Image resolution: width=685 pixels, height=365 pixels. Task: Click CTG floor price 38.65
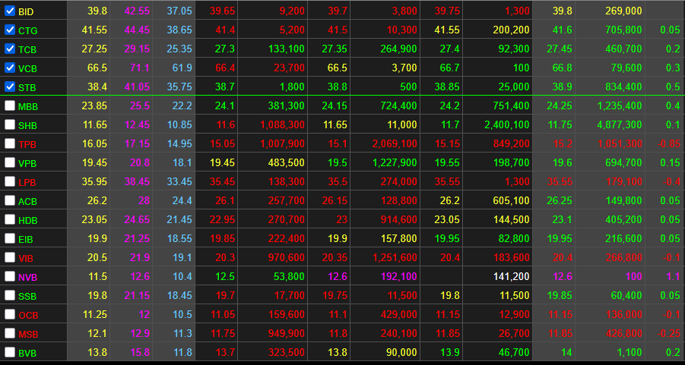(x=179, y=30)
